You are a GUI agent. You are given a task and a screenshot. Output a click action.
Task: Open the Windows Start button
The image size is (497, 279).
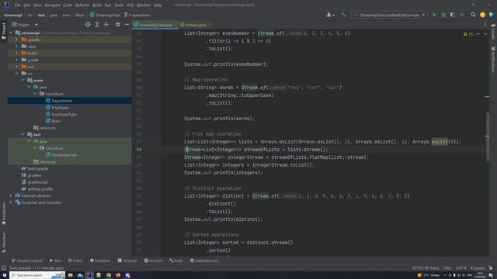click(5, 275)
